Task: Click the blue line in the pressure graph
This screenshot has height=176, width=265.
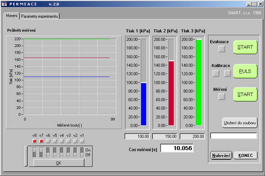Action: click(x=67, y=77)
